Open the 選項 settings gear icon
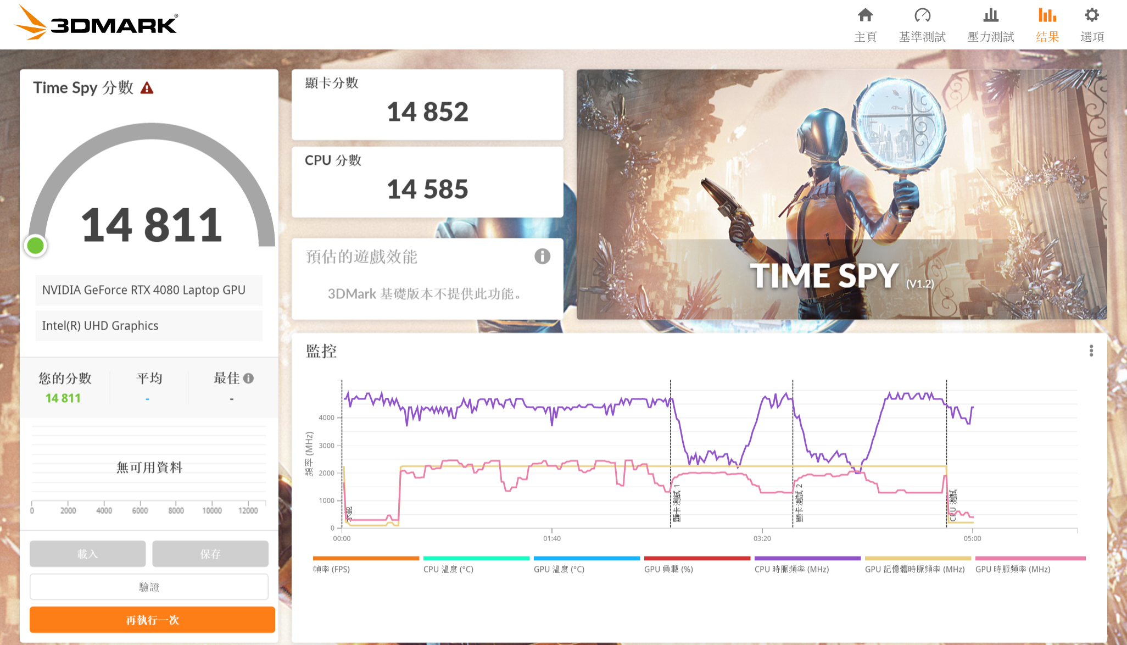 point(1092,15)
